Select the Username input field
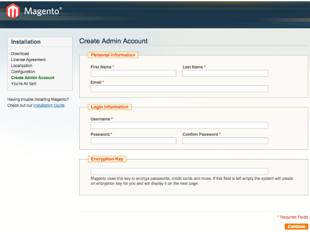The width and height of the screenshot is (310, 232). (x=179, y=126)
